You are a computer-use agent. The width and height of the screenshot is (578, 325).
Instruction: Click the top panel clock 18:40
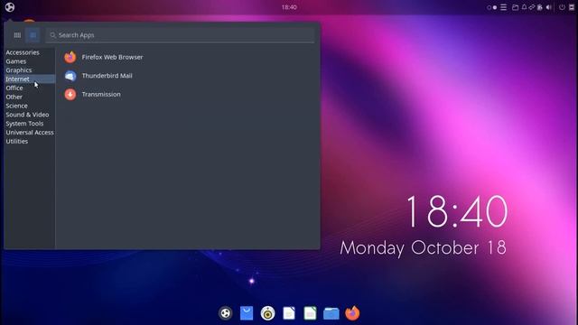289,7
